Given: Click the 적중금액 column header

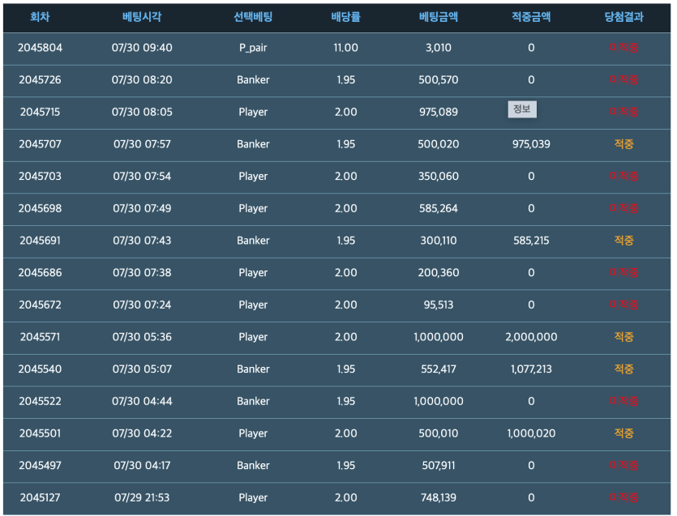Looking at the screenshot, I should 531,17.
